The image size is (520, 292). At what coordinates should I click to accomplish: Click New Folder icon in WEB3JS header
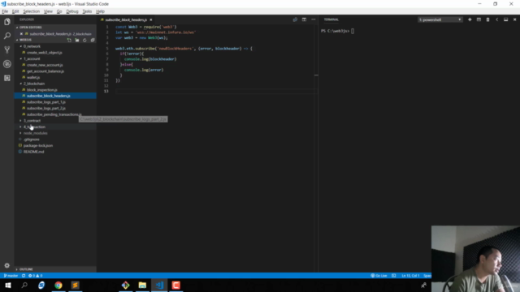click(x=77, y=40)
